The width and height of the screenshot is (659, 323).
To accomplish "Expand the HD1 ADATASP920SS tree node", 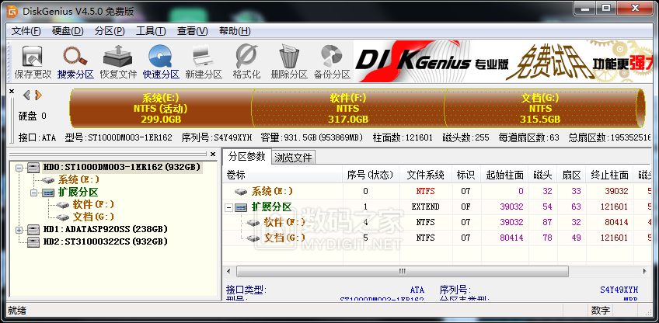I will coord(19,230).
